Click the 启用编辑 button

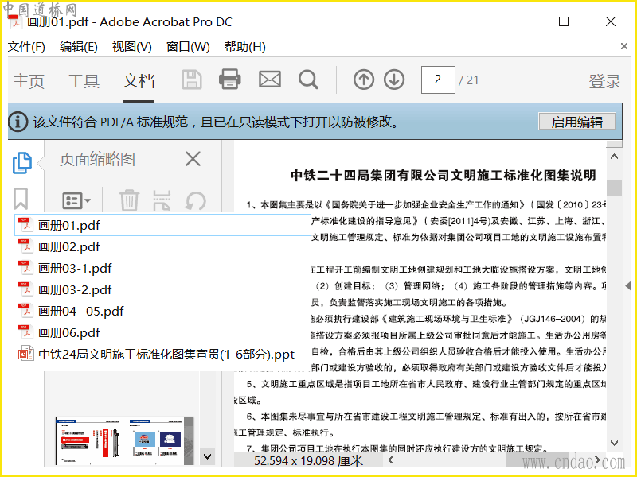tap(576, 122)
